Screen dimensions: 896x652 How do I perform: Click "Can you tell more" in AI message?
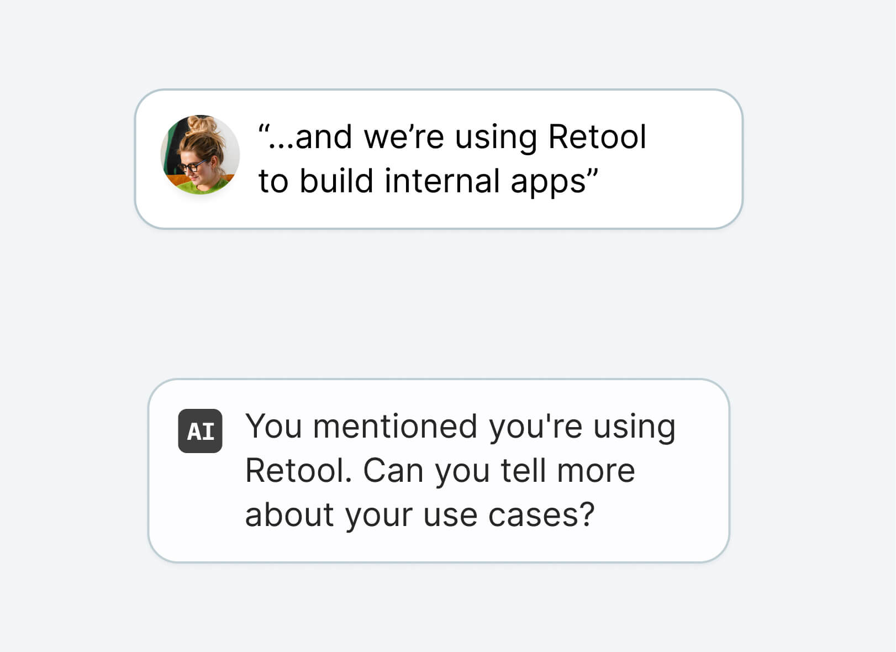point(499,471)
